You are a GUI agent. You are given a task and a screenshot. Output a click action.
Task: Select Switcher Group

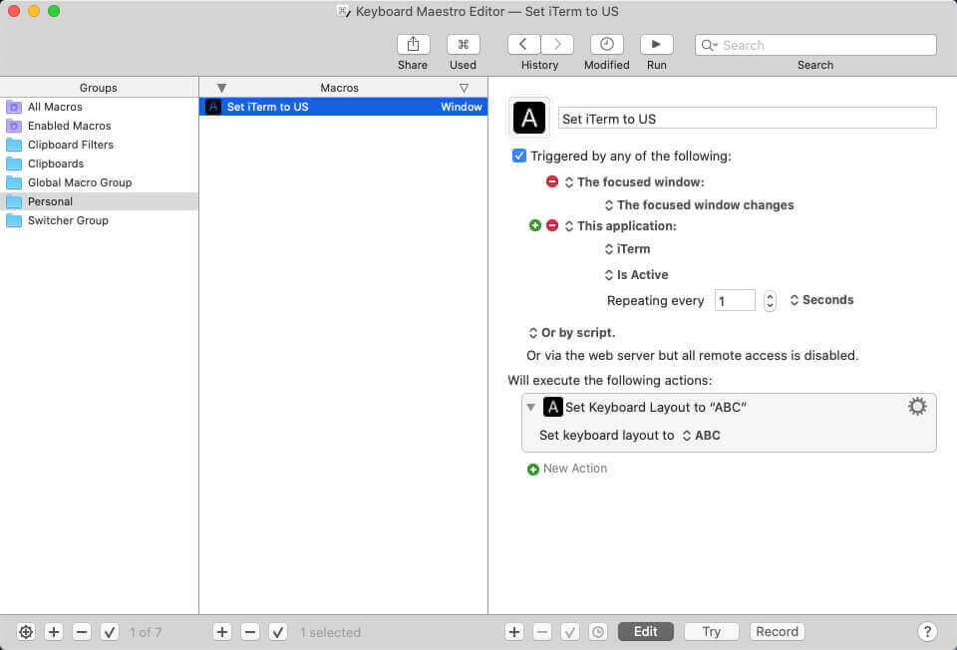click(99, 220)
